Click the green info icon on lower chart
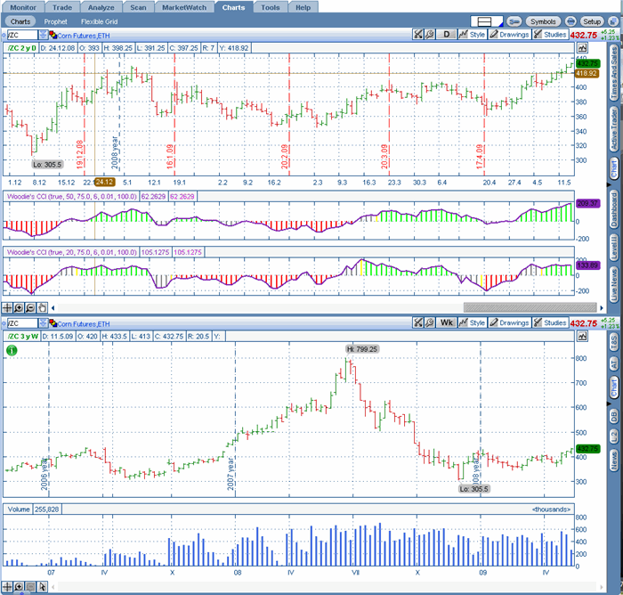 [11, 327]
